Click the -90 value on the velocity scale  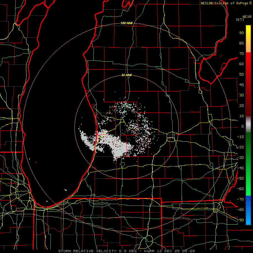(240, 220)
